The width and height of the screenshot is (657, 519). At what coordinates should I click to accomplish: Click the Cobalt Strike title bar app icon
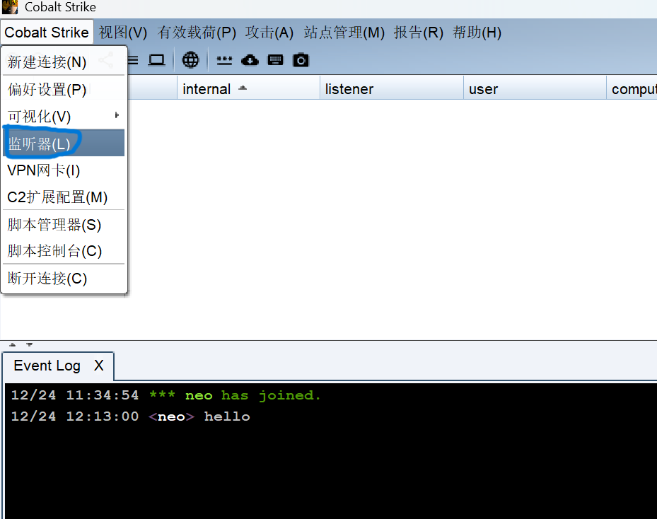(x=10, y=6)
